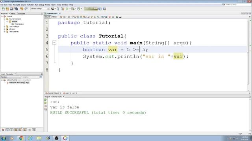Open the Edit menu
The height and width of the screenshot is (141, 252).
pos(6,5)
